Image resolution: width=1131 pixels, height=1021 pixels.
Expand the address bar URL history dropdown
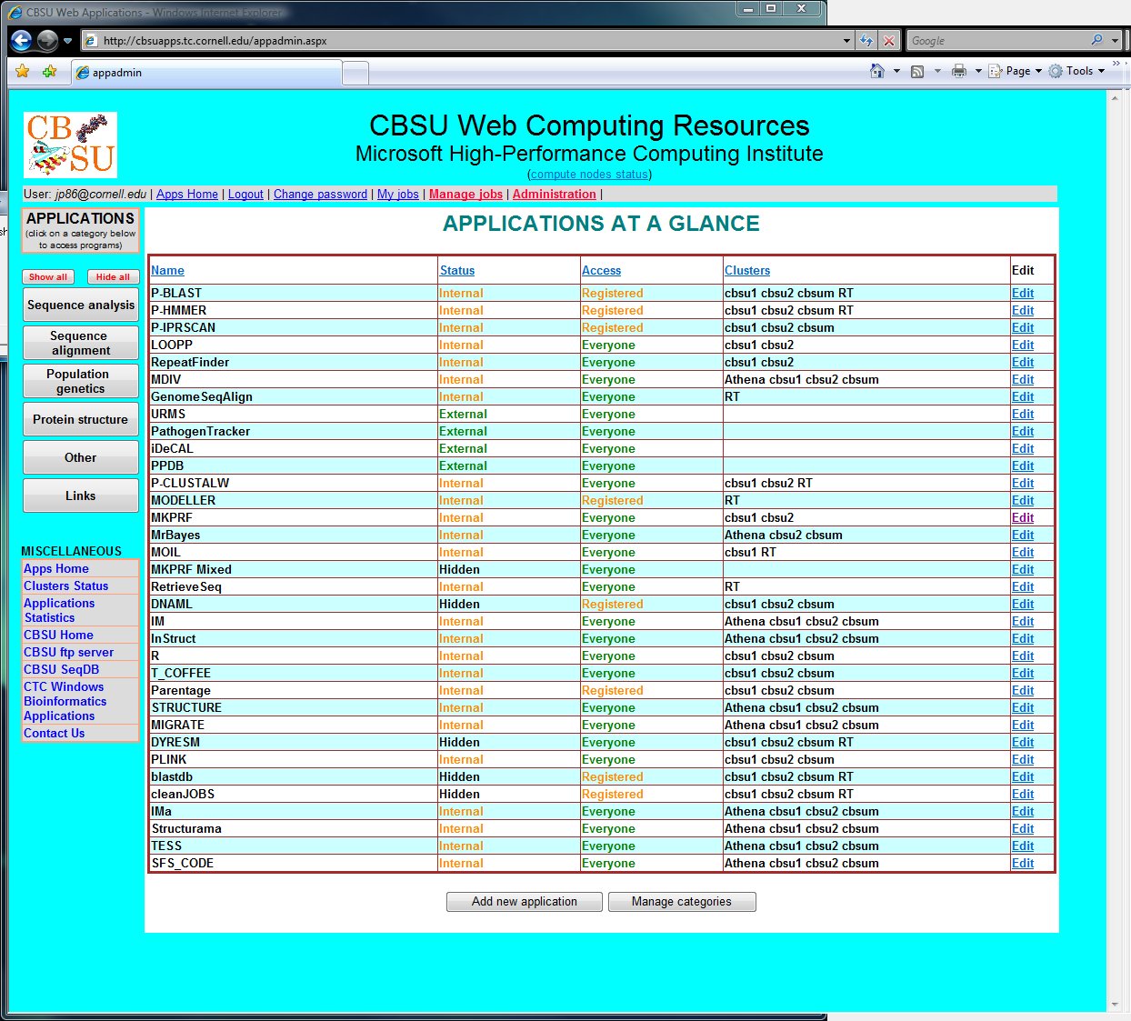846,41
